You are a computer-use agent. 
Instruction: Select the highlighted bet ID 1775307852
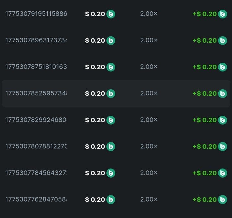coord(36,93)
